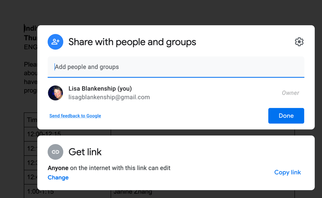The height and width of the screenshot is (198, 322).
Task: Click the blue Done button
Action: click(286, 116)
